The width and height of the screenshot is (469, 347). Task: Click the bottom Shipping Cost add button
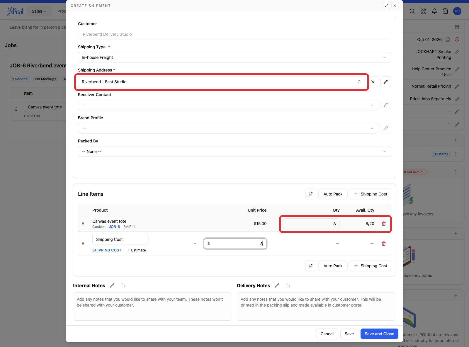pyautogui.click(x=371, y=266)
